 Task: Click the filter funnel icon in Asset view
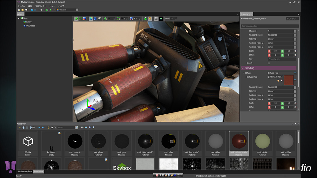point(55,127)
